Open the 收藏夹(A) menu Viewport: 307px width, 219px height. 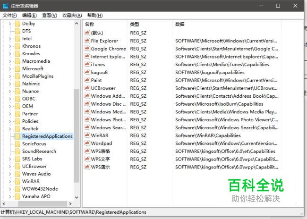(72, 16)
